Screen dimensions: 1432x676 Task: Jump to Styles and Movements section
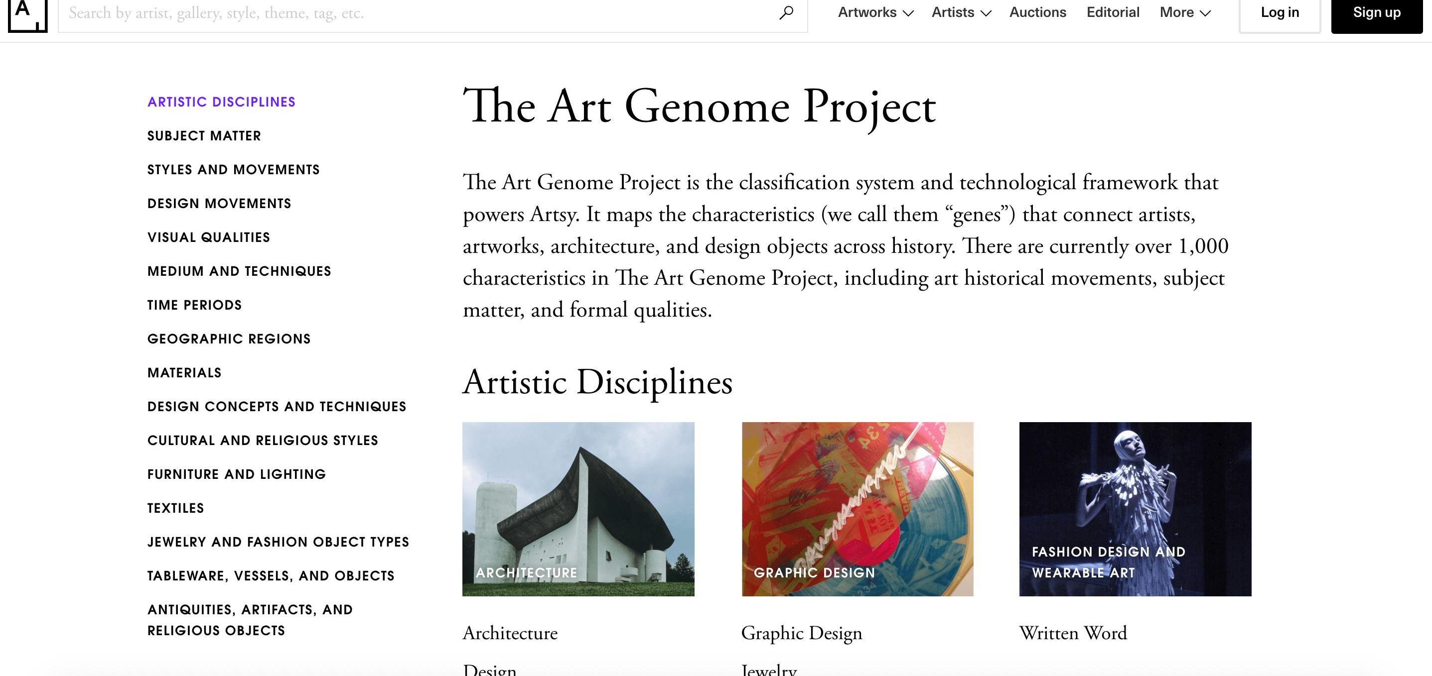tap(234, 170)
